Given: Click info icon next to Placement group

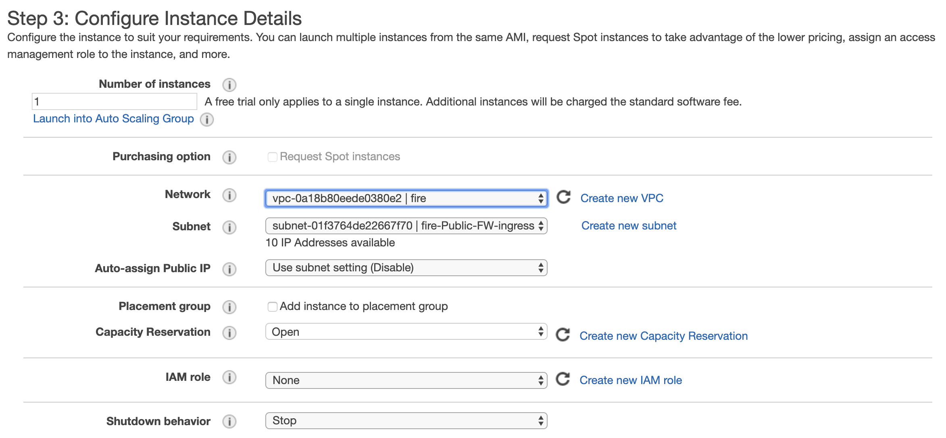Looking at the screenshot, I should pos(229,307).
